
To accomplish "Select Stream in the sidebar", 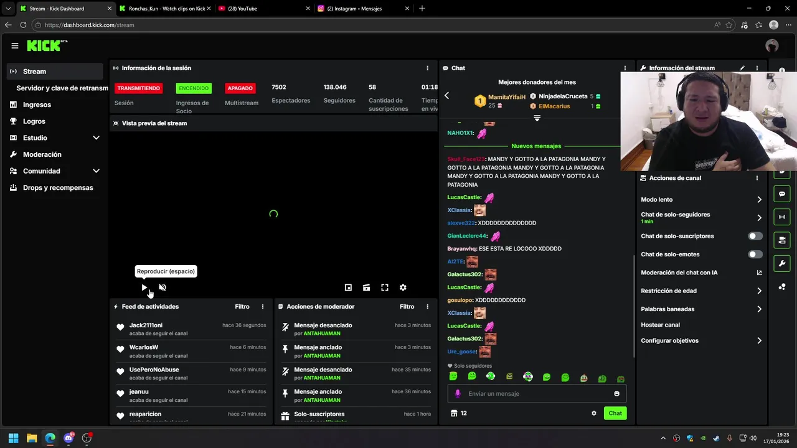I will (x=55, y=72).
